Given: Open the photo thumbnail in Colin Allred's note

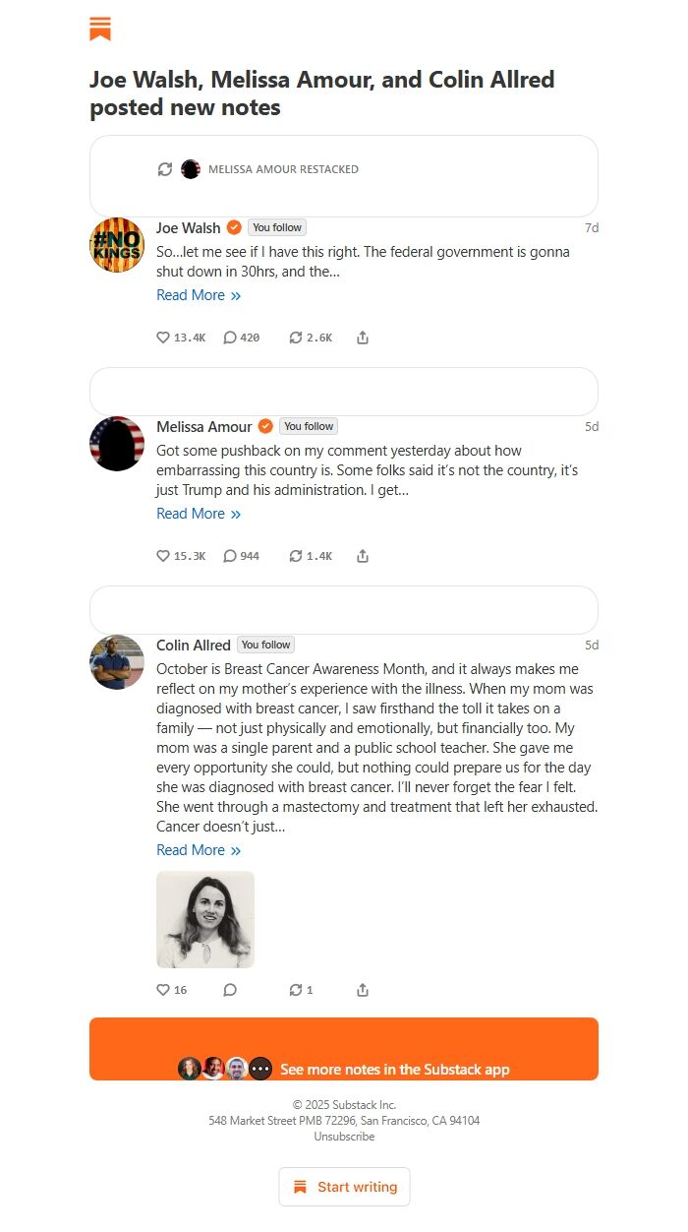Looking at the screenshot, I should point(205,919).
